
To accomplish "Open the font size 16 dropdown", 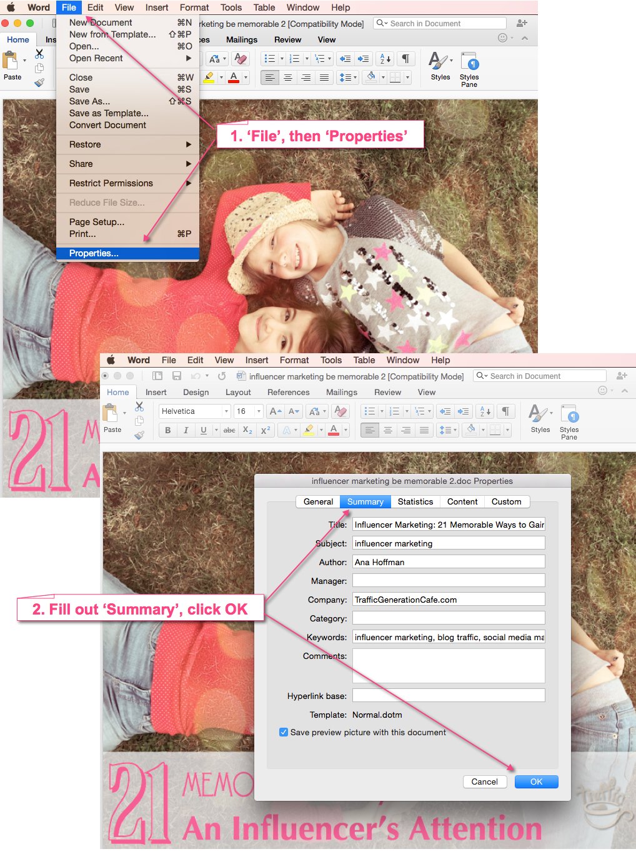I will click(257, 411).
